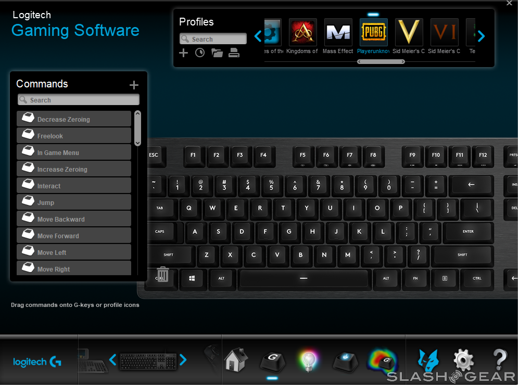Click the Logitech G logo
Screen dimensions: 518x385
[37, 362]
